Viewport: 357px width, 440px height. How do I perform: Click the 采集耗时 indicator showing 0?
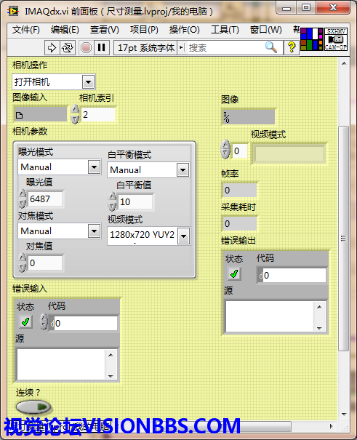(239, 224)
